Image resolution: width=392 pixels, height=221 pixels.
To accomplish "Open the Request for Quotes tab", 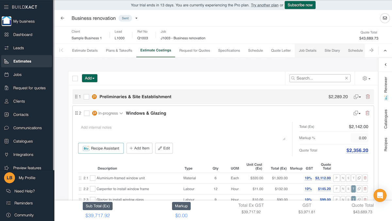I will (195, 50).
